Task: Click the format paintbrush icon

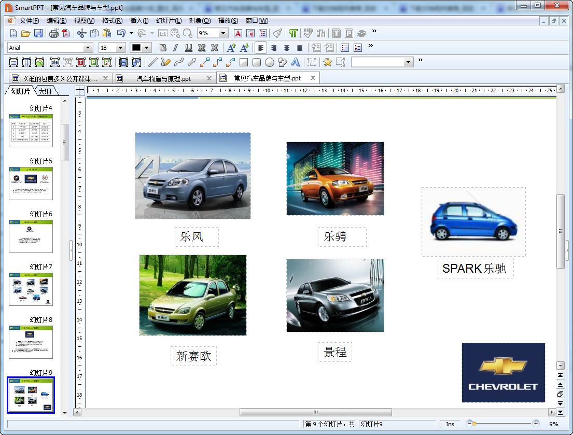Action: [277, 33]
